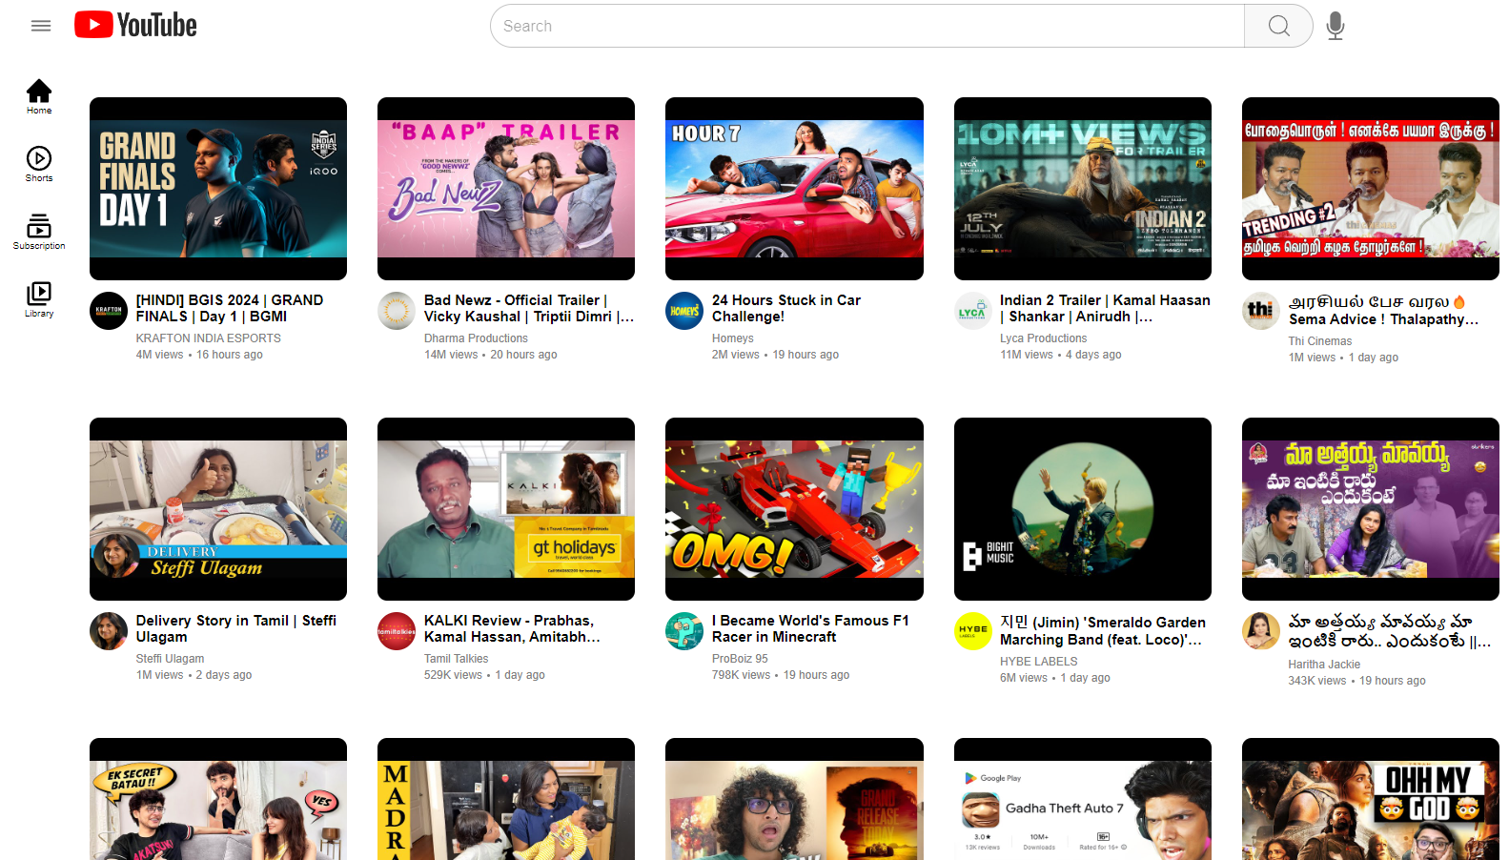Play the Trending #2 Tamil thumbnail
The image size is (1509, 860).
pyautogui.click(x=1371, y=189)
